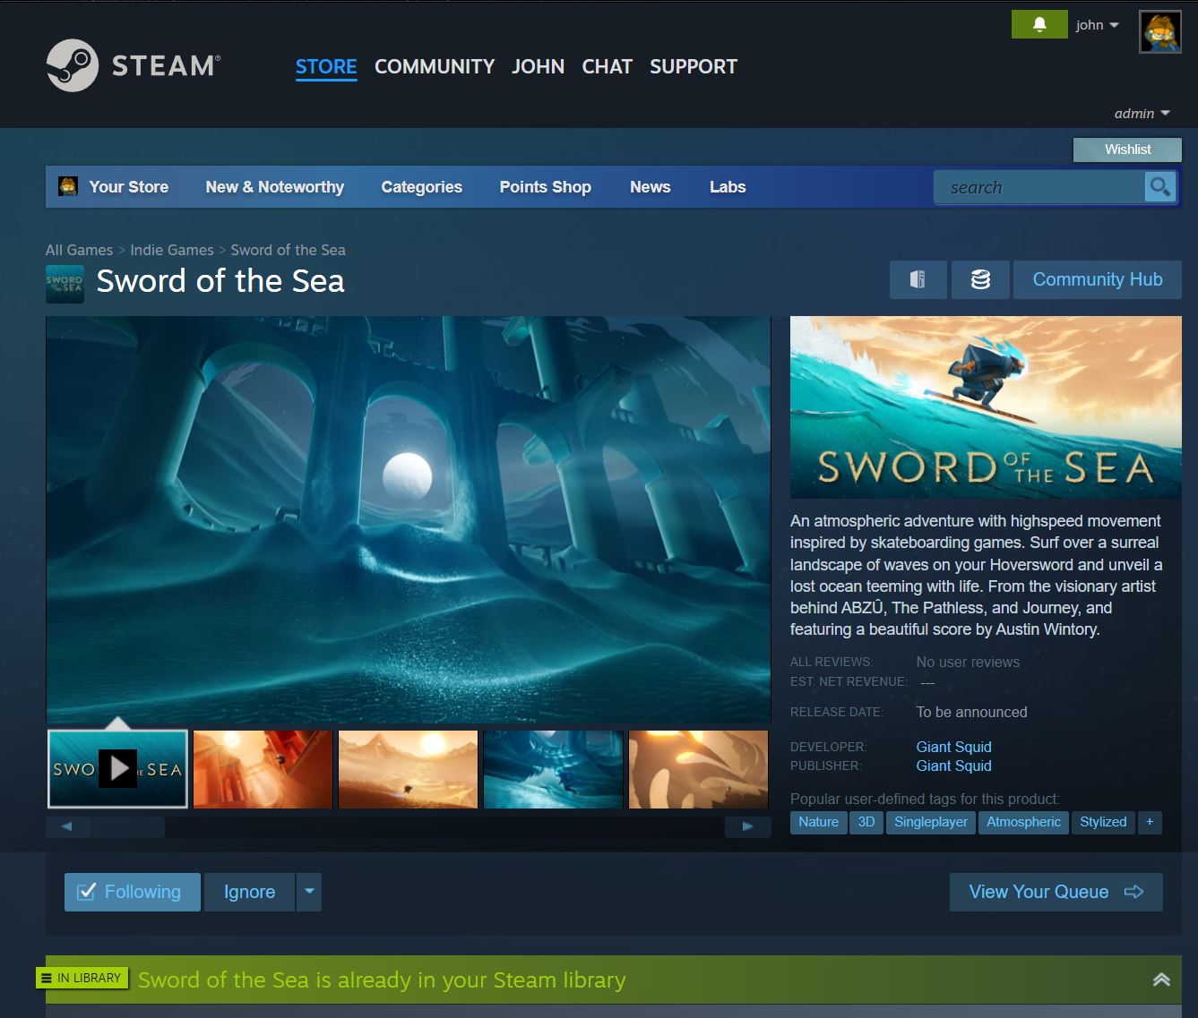
Task: Click the 'No user reviews' text
Action: tap(968, 663)
